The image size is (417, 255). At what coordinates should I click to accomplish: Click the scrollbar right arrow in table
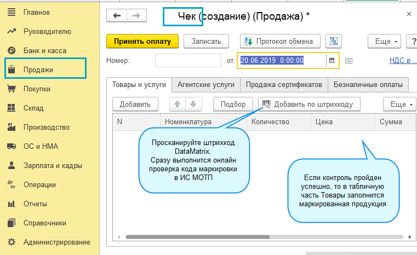410,237
